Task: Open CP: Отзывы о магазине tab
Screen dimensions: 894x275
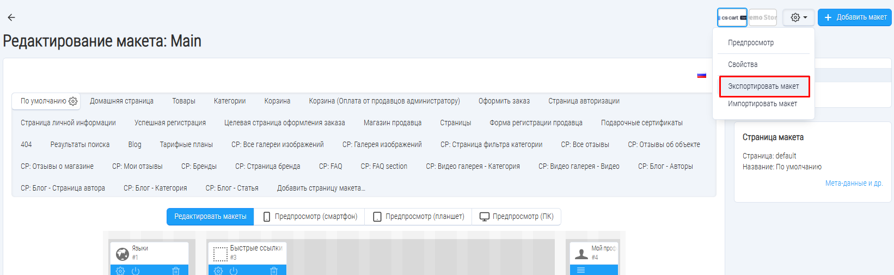Action: [x=57, y=166]
